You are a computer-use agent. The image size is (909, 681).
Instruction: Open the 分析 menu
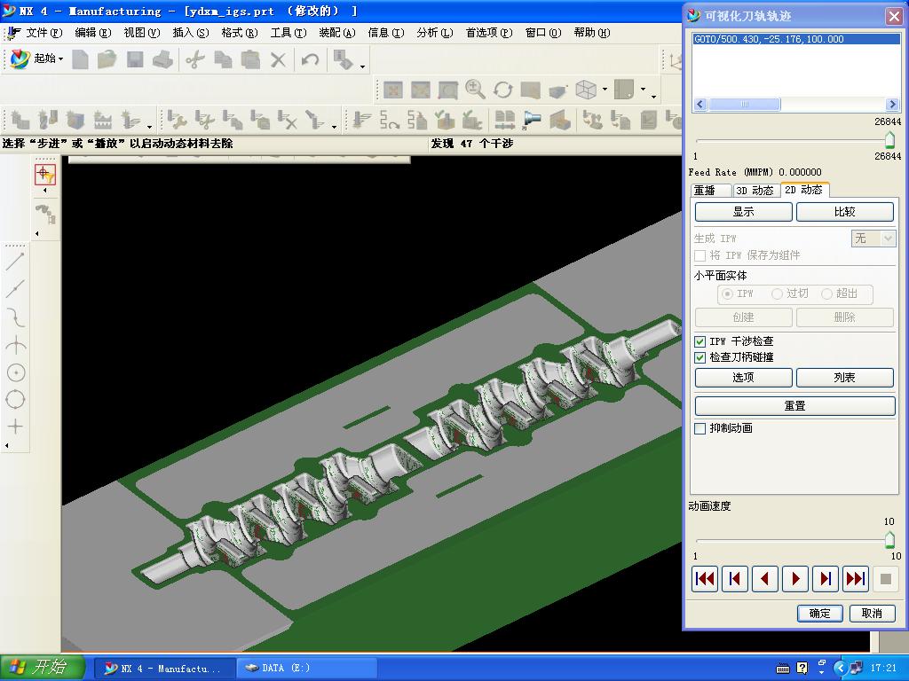pyautogui.click(x=434, y=33)
